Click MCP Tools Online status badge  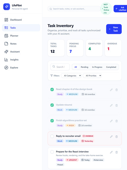106,9
